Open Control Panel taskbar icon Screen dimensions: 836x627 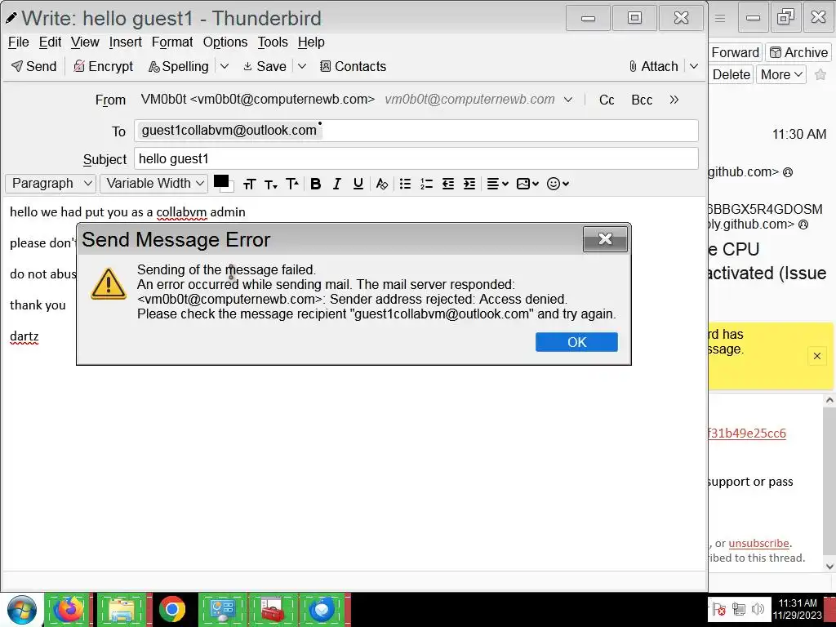pos(222,609)
